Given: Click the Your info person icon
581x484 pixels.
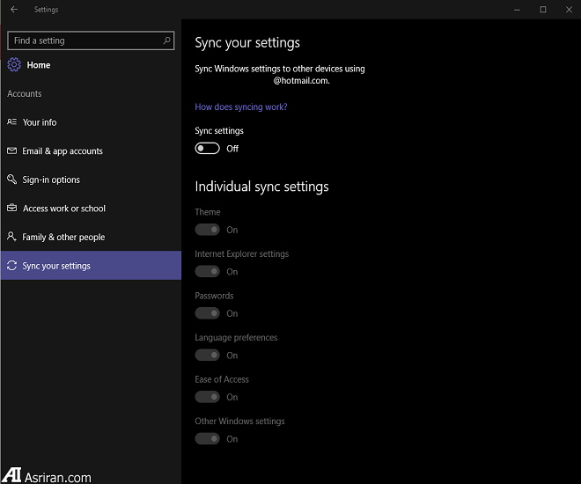Looking at the screenshot, I should click(x=12, y=122).
